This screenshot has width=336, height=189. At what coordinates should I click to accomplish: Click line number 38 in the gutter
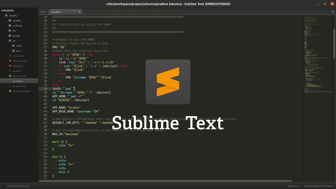(45, 89)
